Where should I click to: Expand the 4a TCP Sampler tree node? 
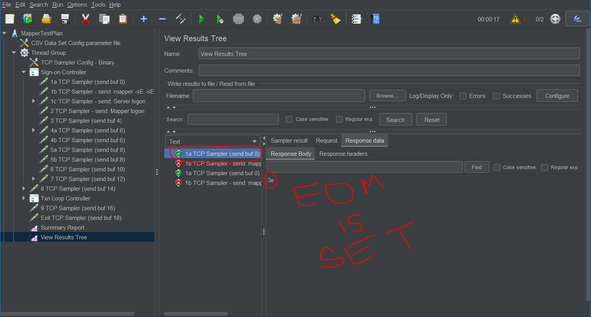coord(33,130)
